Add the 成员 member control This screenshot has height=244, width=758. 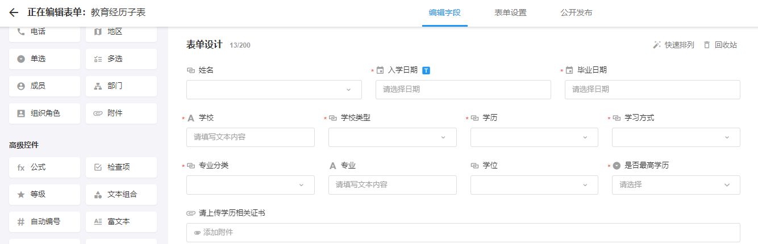44,86
